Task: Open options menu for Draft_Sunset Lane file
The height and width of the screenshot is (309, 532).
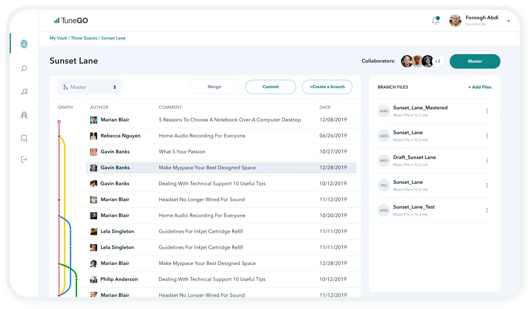Action: point(487,161)
